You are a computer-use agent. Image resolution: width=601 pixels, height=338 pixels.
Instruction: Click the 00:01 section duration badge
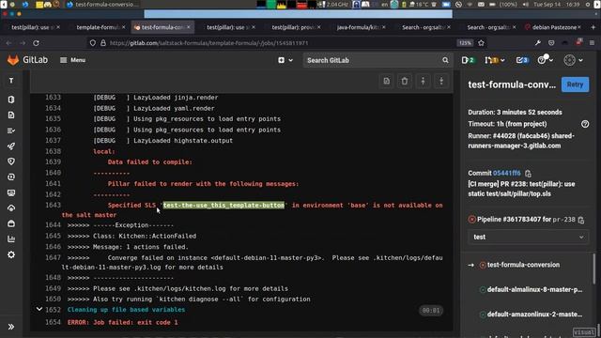pyautogui.click(x=431, y=311)
